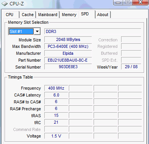149x144 pixels.
Task: Click the Serial Number 903DE8E3 field
Action: pos(68,67)
